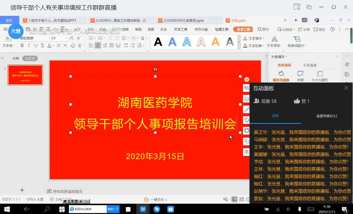Open 大小与属性 size and properties section
The image size is (353, 214).
(320, 76)
